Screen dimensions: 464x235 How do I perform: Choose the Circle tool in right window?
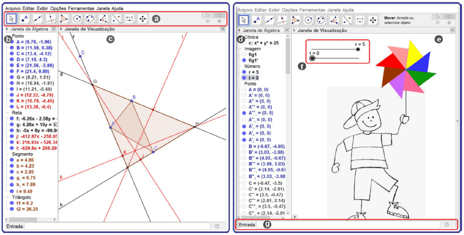(308, 20)
